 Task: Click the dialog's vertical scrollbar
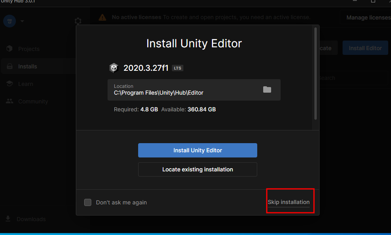click(316, 74)
